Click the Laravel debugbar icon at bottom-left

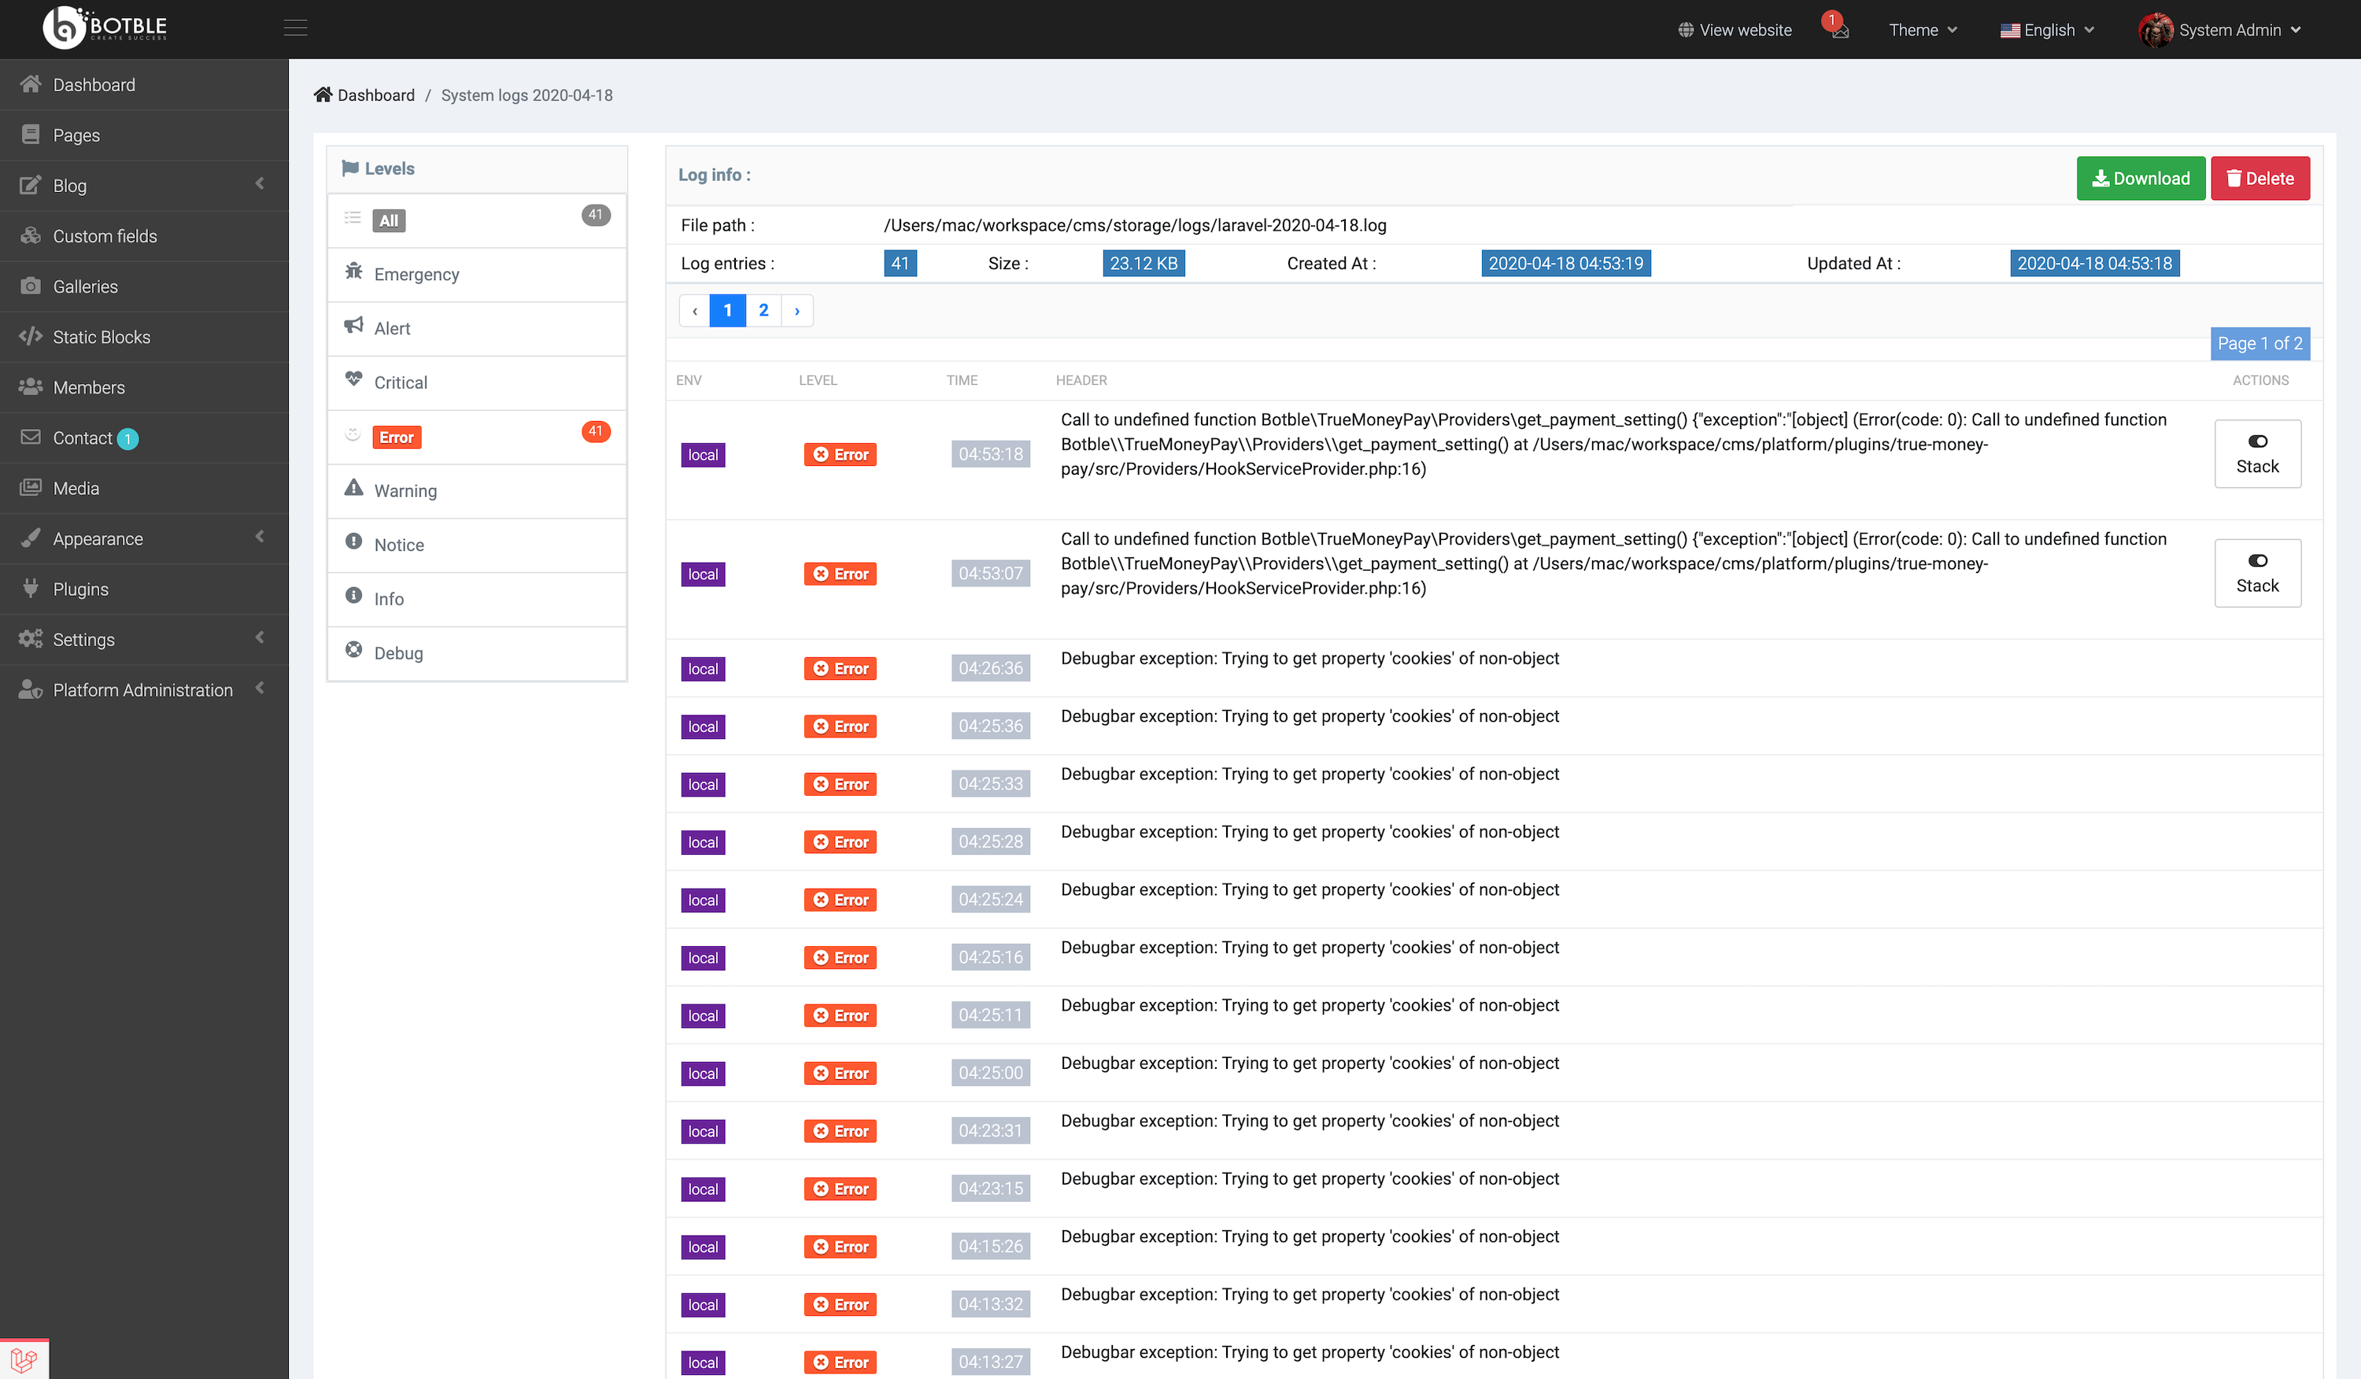pyautogui.click(x=24, y=1359)
